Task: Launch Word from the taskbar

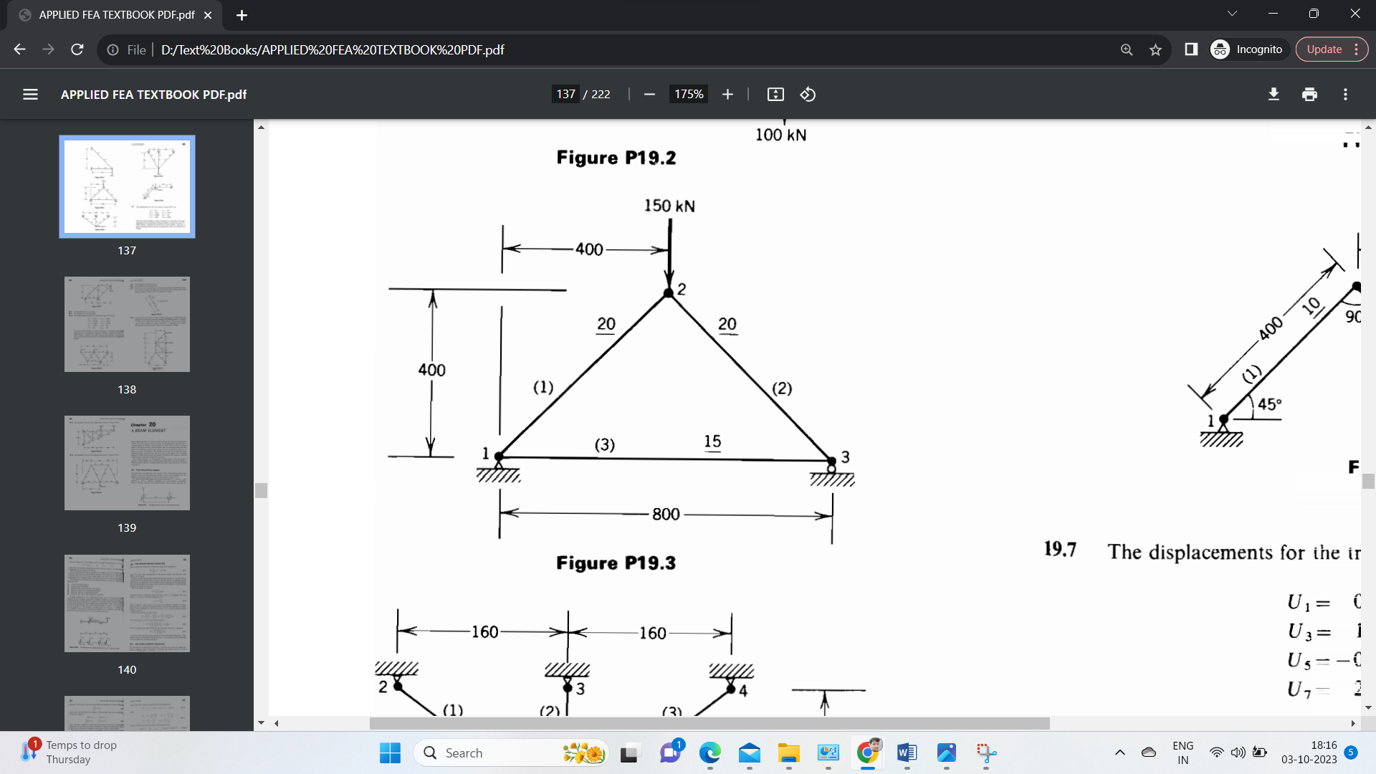Action: pos(907,753)
